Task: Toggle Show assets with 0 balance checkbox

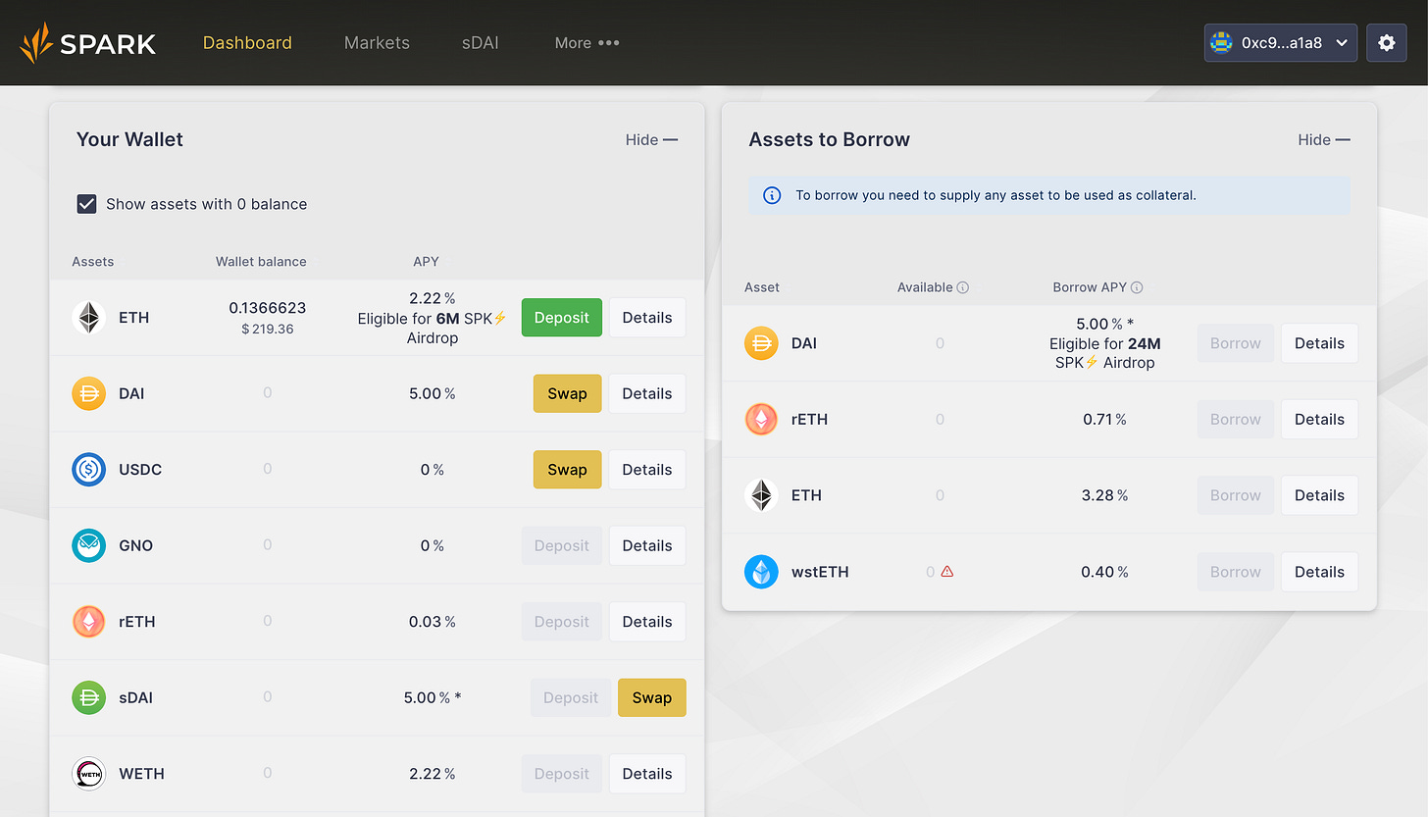Action: (x=86, y=204)
